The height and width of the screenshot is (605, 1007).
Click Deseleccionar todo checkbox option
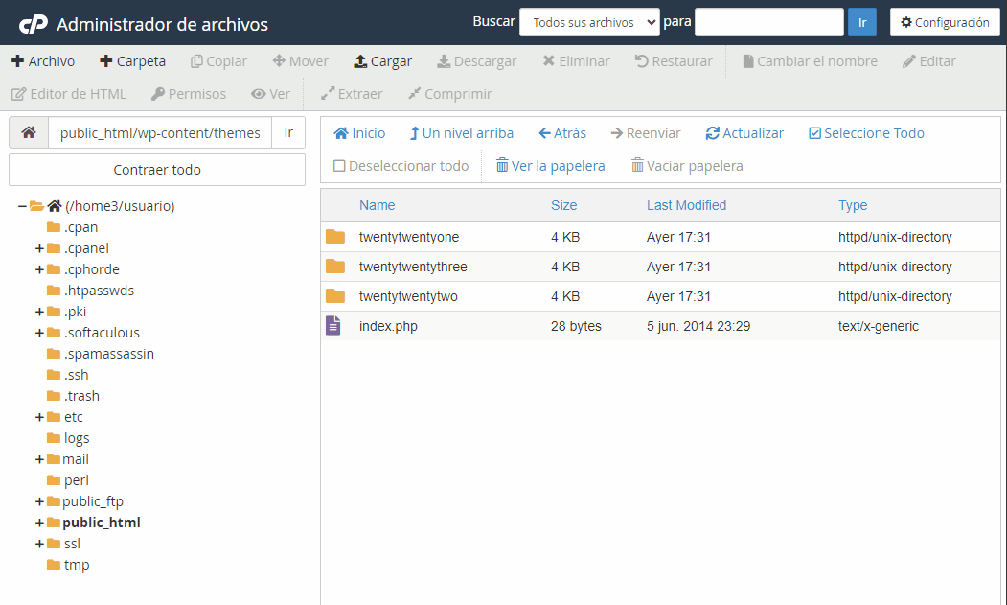click(x=401, y=166)
